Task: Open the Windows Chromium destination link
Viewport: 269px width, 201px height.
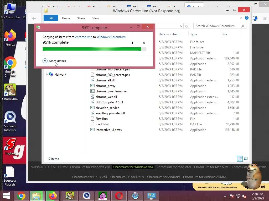Action: point(111,37)
